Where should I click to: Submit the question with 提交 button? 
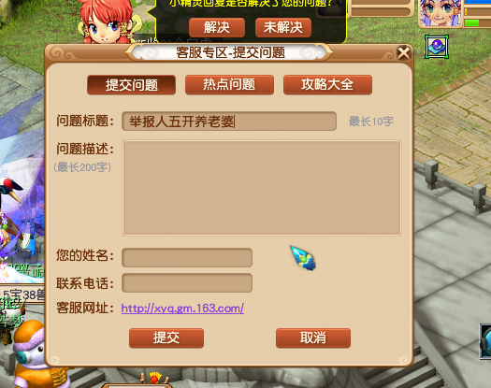click(x=166, y=338)
